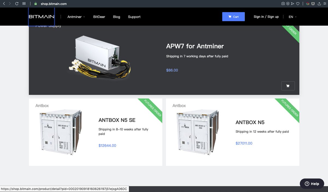This screenshot has width=328, height=192.
Task: Click the ANTBOX N5 container image
Action: click(x=198, y=132)
